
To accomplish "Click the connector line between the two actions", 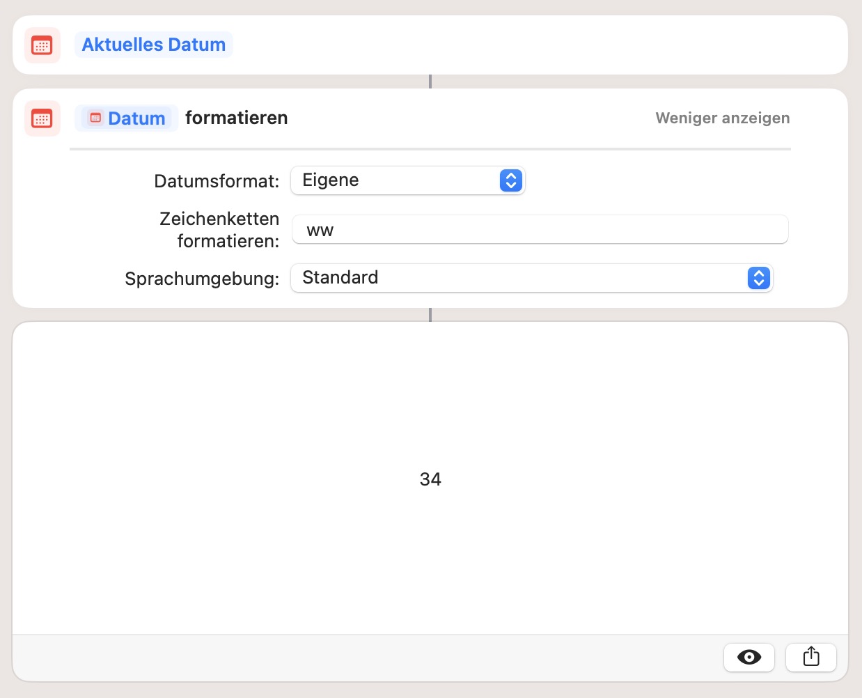I will (430, 82).
